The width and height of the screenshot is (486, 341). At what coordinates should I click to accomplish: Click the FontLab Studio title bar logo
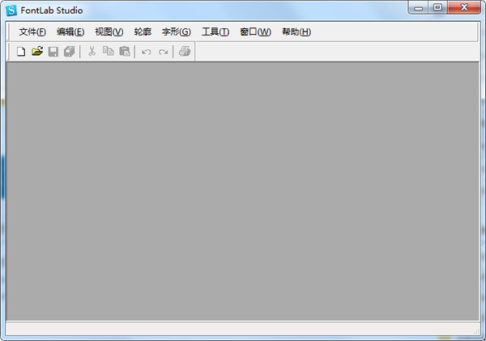(x=11, y=11)
